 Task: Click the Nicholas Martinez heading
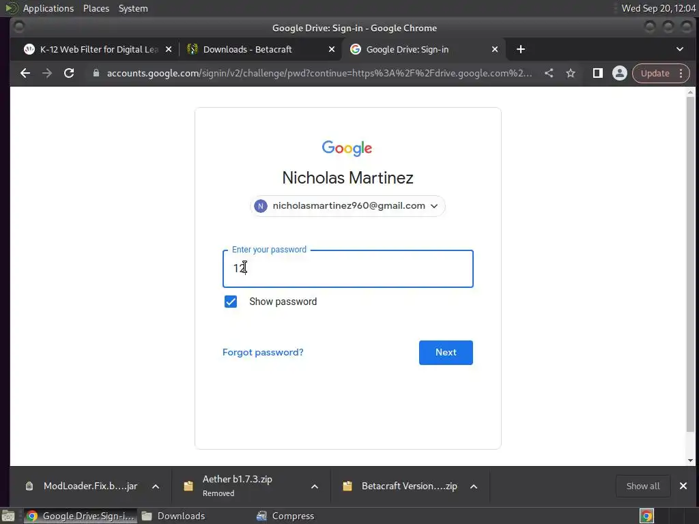pos(347,178)
